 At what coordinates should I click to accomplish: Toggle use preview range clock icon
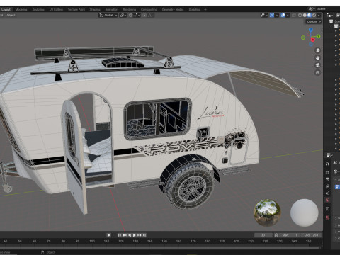pyautogui.click(x=276, y=235)
